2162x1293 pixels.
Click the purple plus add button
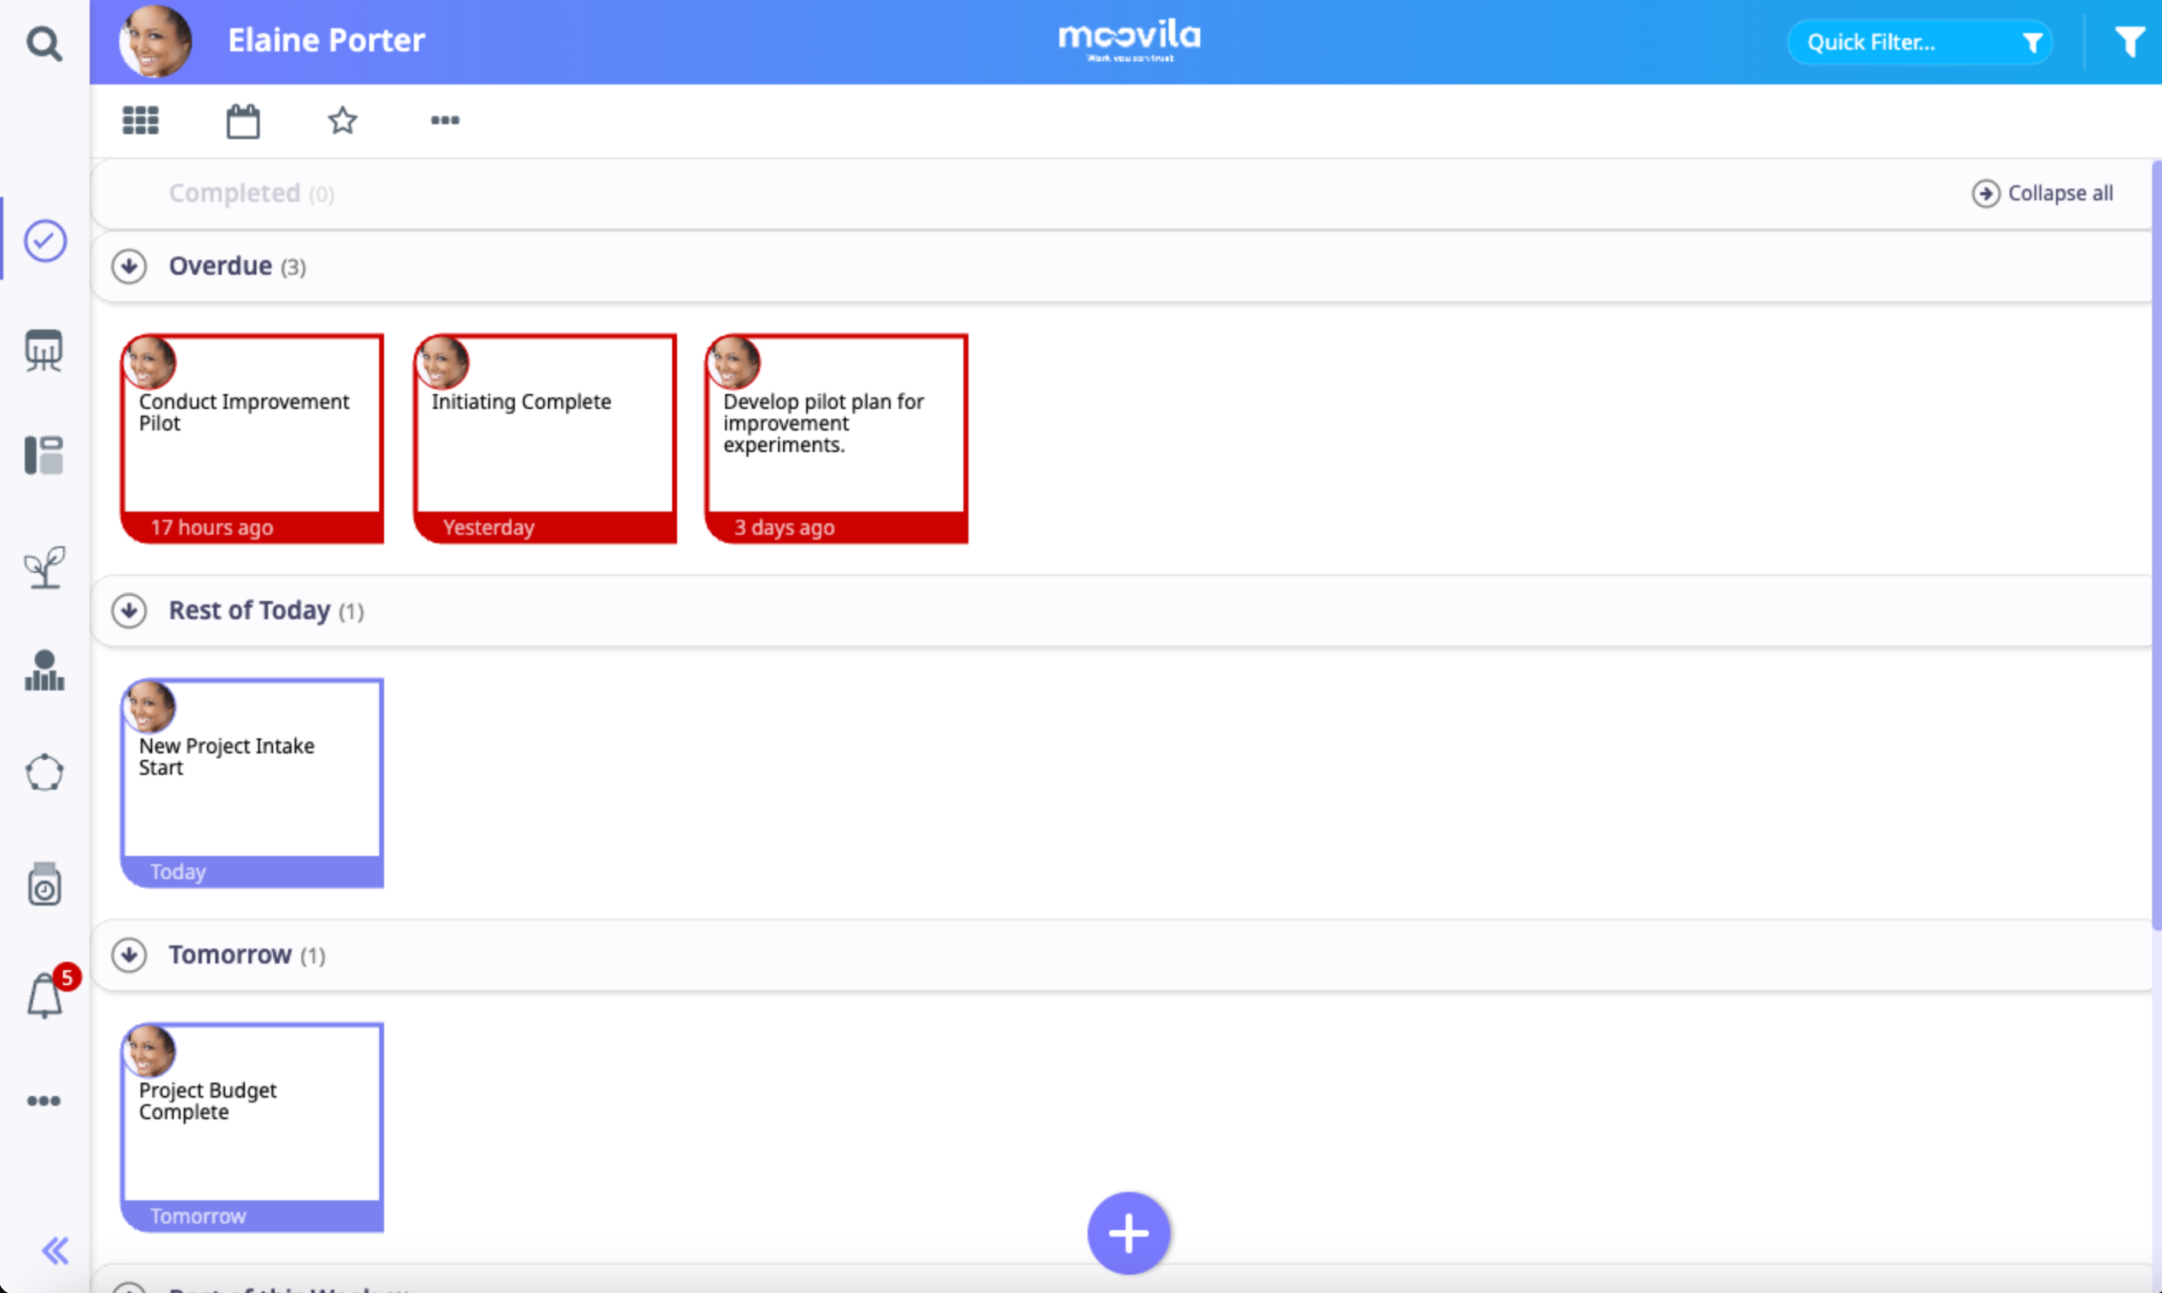1128,1233
